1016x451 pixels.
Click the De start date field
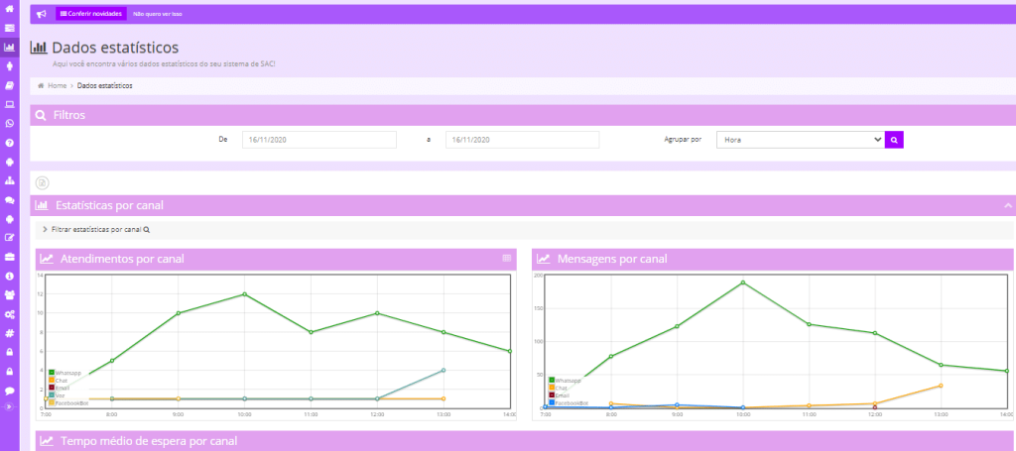[319, 141]
